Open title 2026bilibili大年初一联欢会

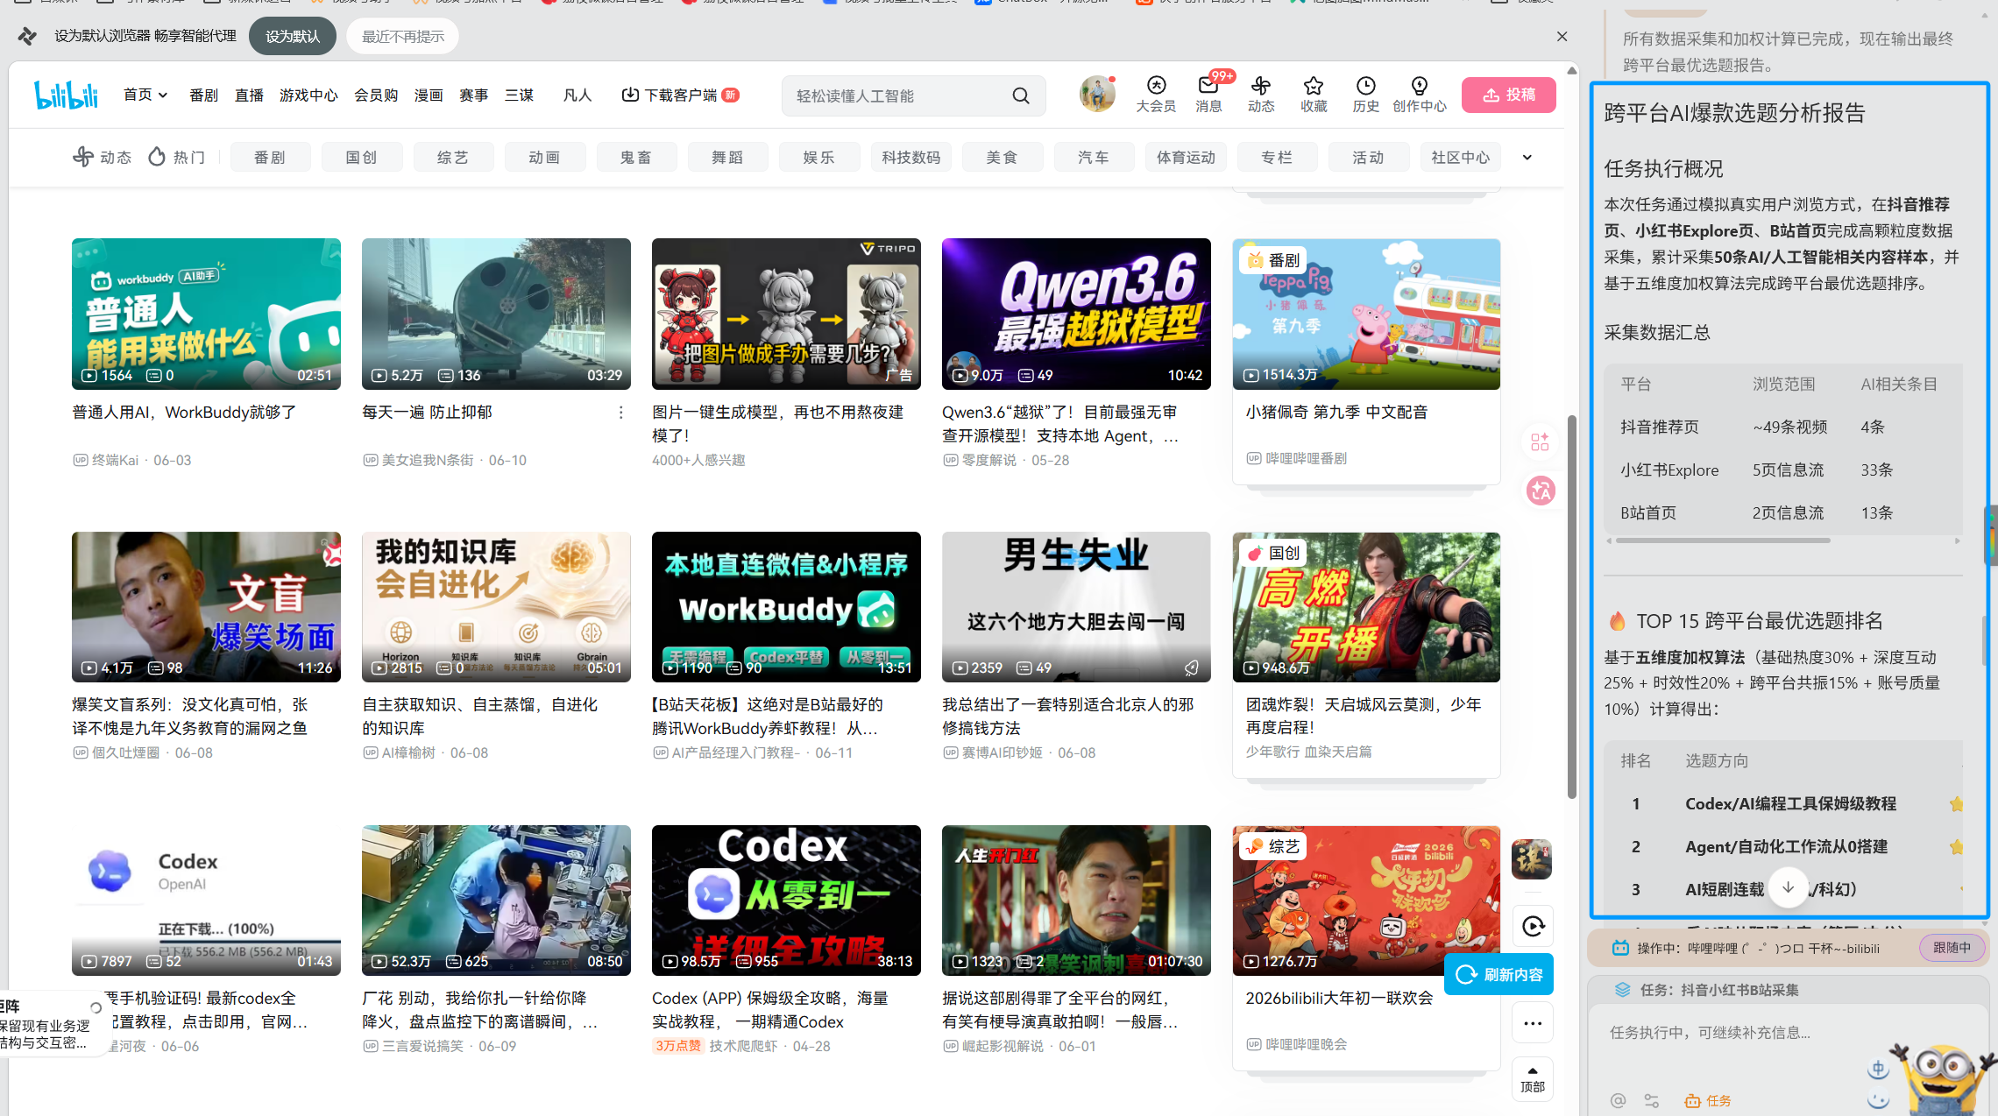1339,998
